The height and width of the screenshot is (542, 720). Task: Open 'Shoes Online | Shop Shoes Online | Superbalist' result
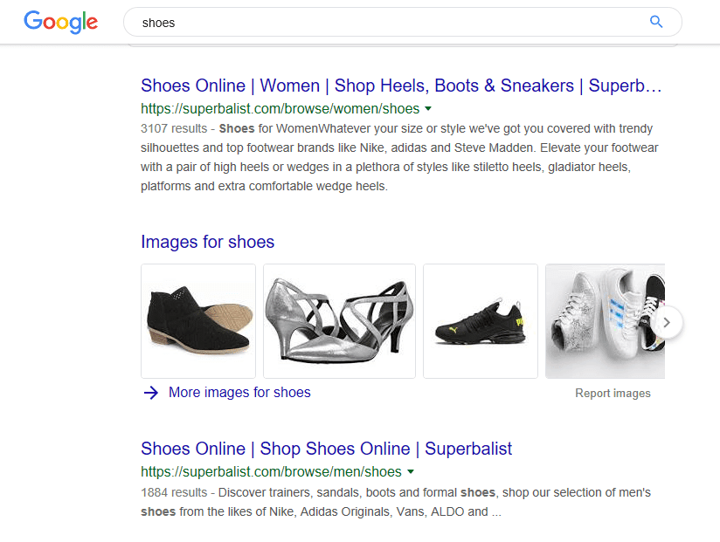(x=327, y=449)
